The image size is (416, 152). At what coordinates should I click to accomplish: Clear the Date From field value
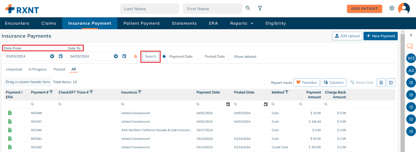(52, 56)
